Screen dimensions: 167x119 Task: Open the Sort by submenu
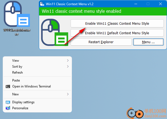(x=37, y=67)
